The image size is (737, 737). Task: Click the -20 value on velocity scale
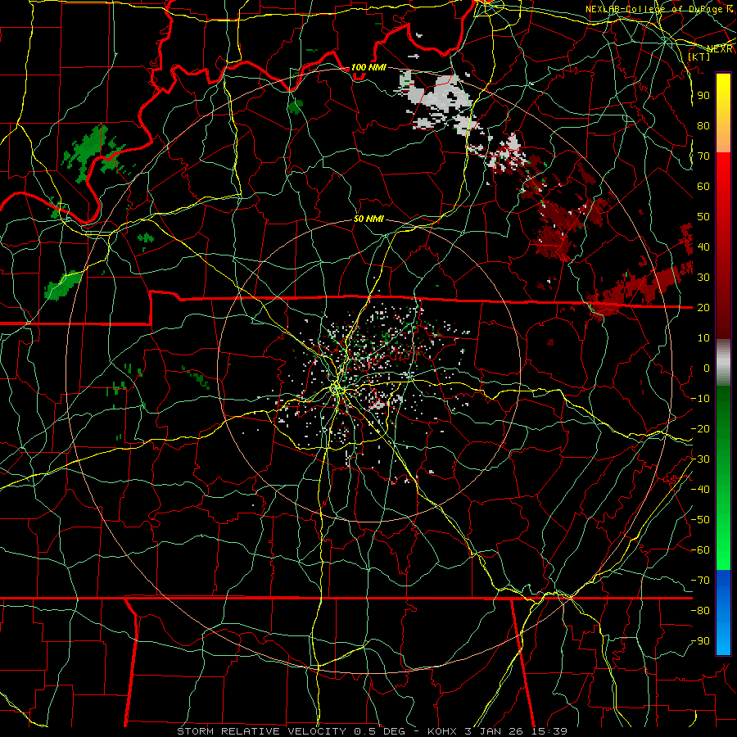700,428
